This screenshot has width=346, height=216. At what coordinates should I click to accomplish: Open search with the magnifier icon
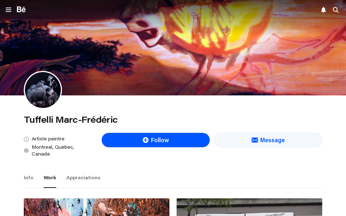pos(336,10)
